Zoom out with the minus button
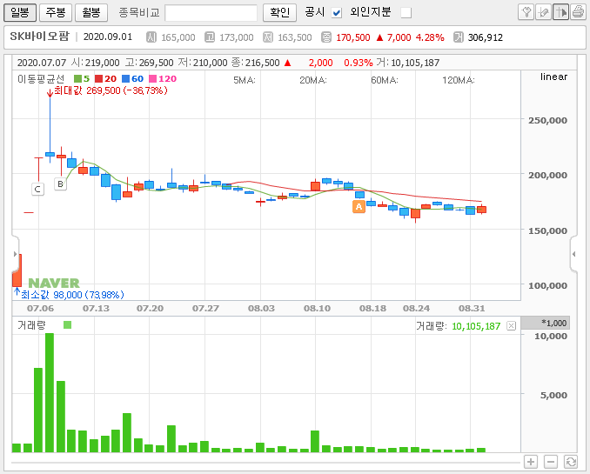The image size is (590, 474). pyautogui.click(x=551, y=462)
